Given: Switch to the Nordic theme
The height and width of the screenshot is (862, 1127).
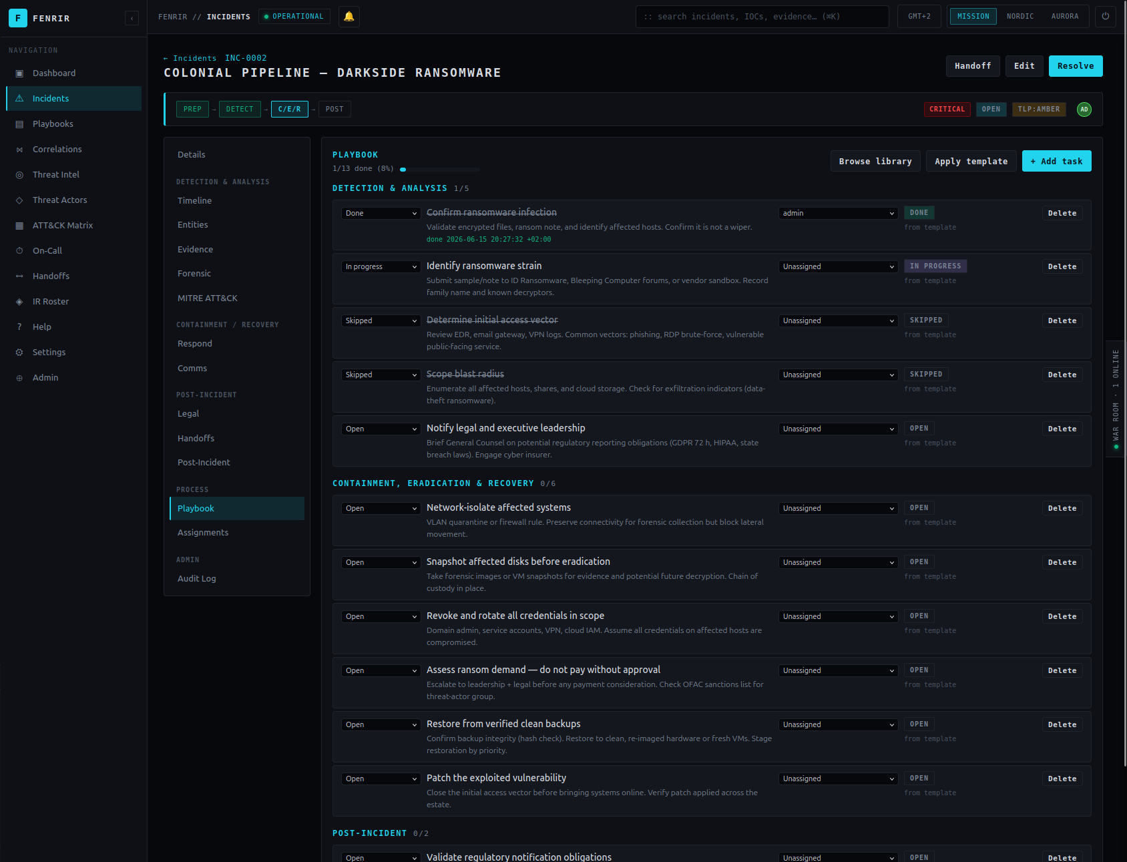Looking at the screenshot, I should click(1020, 17).
